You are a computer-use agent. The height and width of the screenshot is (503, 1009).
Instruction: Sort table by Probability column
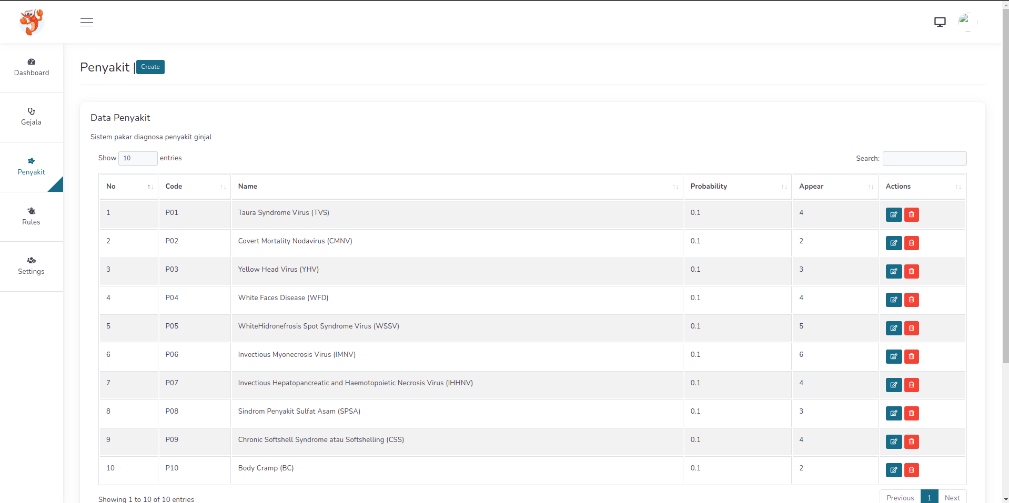(737, 187)
